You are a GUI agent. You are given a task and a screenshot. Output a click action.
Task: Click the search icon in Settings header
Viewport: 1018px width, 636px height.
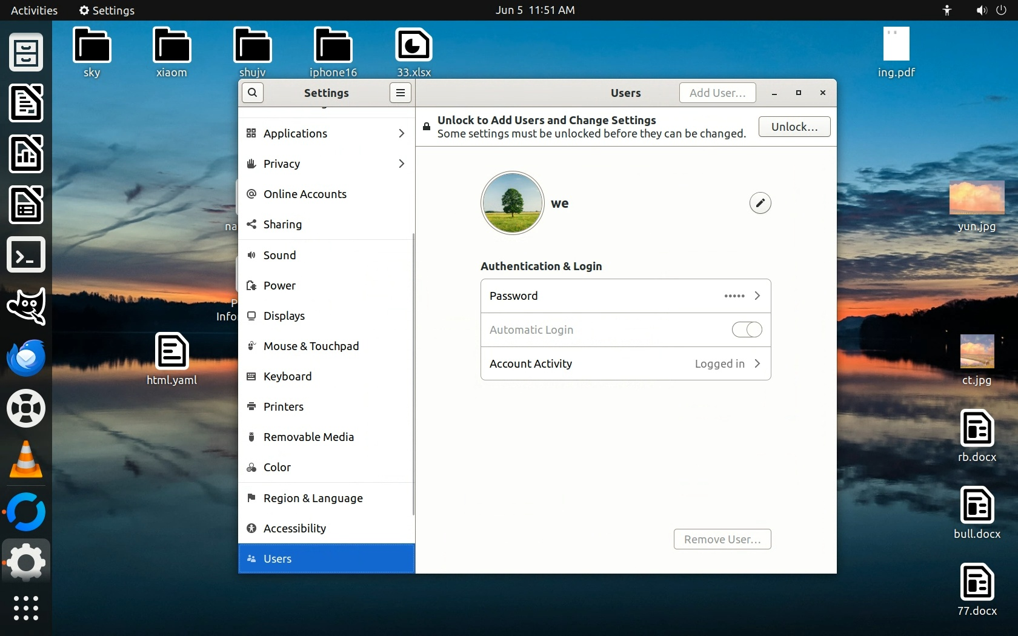pyautogui.click(x=253, y=93)
